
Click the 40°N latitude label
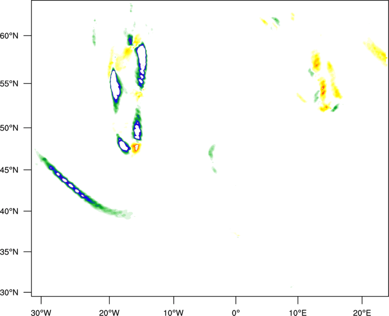tap(9, 211)
